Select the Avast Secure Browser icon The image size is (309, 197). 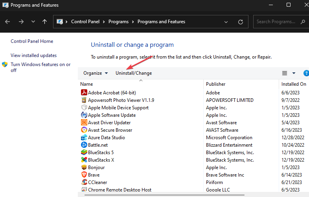(84, 130)
